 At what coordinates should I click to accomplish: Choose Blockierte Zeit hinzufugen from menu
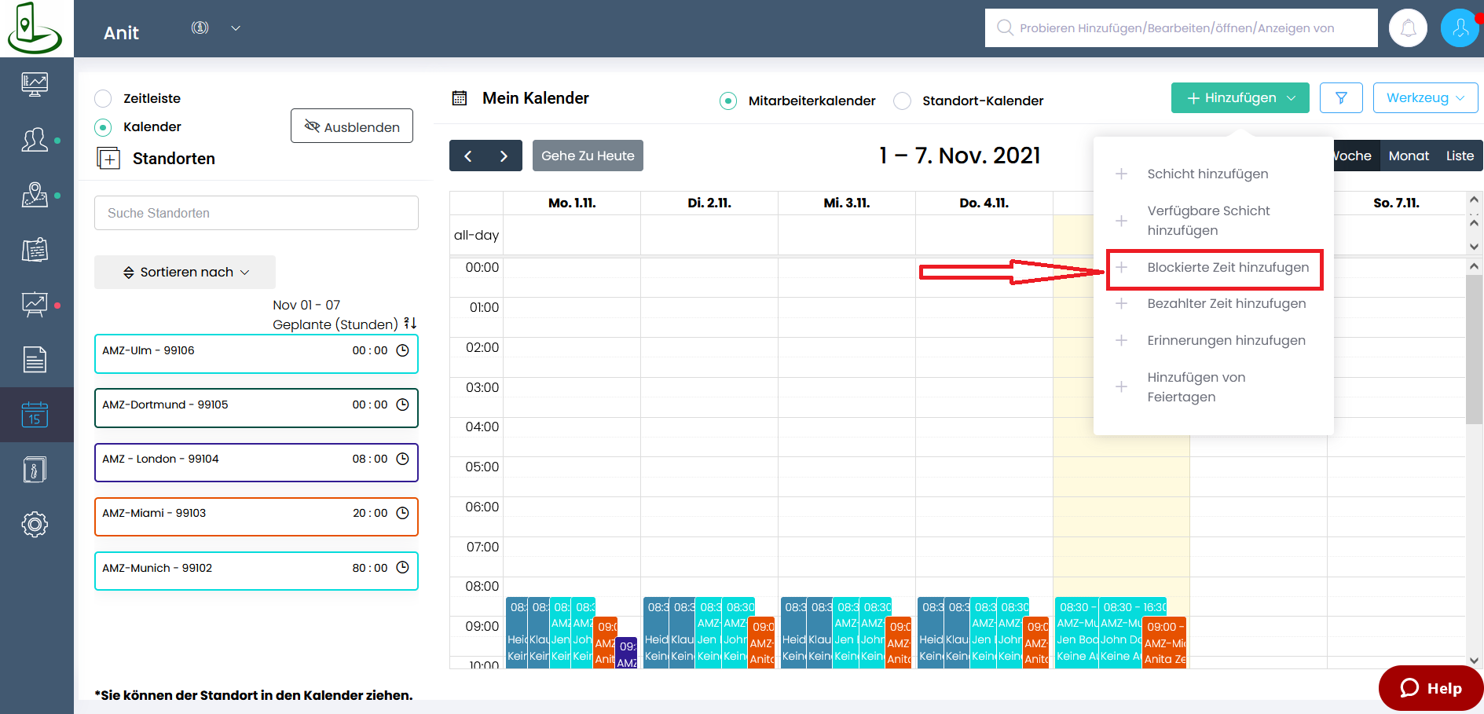tap(1227, 268)
